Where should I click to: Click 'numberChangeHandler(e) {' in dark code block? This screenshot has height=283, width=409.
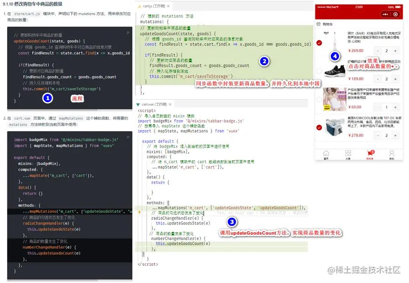pos(49,248)
